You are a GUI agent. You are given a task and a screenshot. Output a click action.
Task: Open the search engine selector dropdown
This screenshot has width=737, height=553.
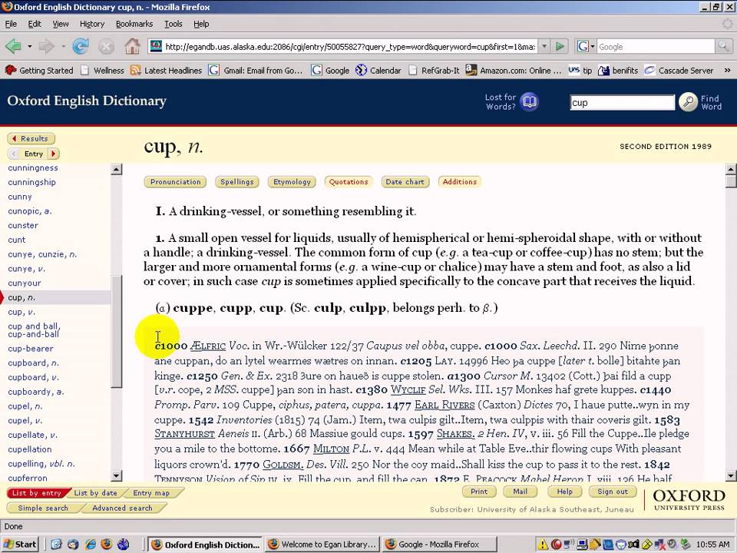point(586,46)
